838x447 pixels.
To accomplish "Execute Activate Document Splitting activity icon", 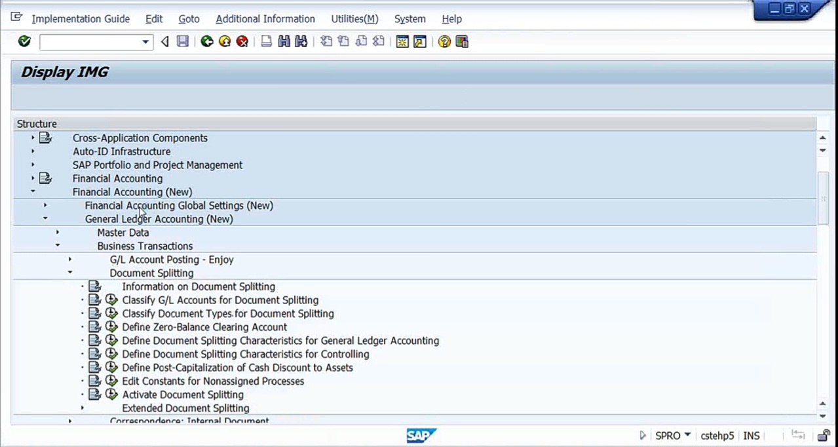I will (x=111, y=395).
